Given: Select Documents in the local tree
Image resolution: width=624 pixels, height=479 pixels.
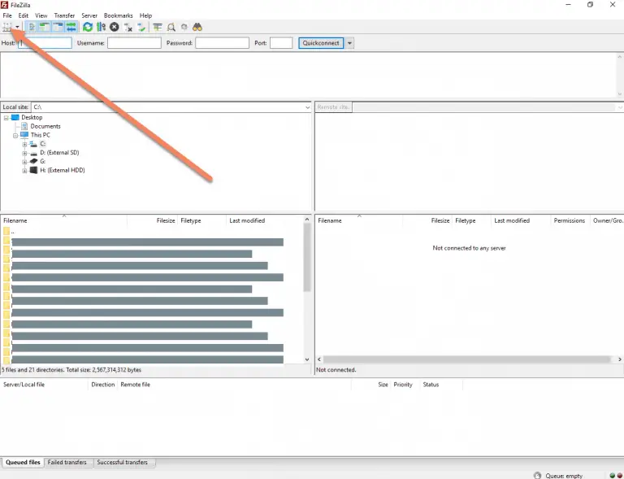Looking at the screenshot, I should 45,126.
